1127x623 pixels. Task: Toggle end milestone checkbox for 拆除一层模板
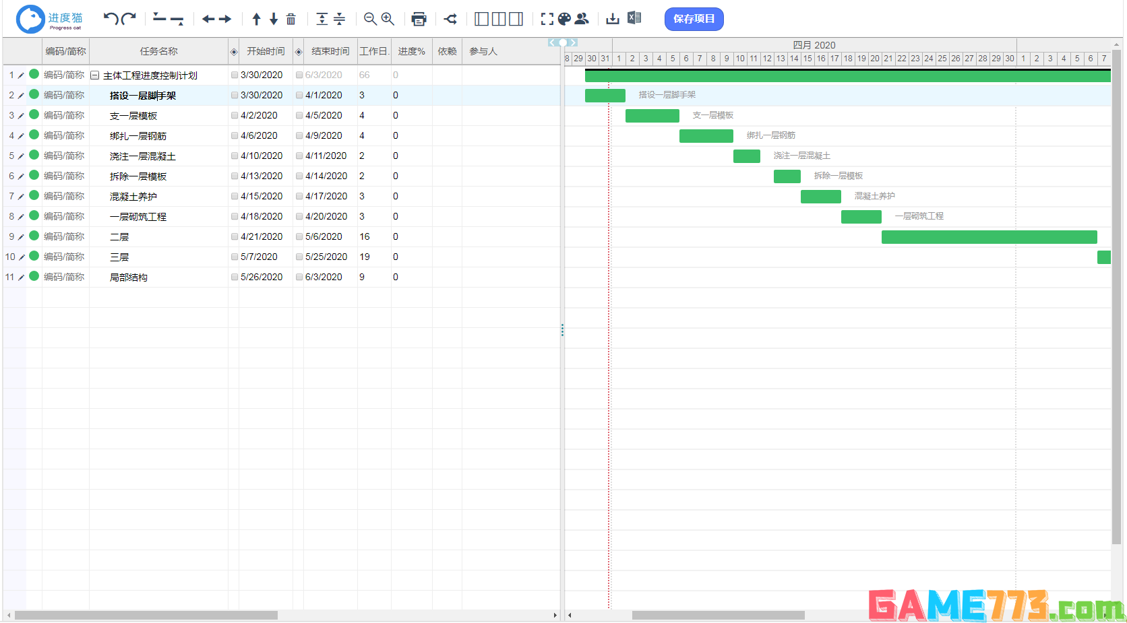[299, 176]
